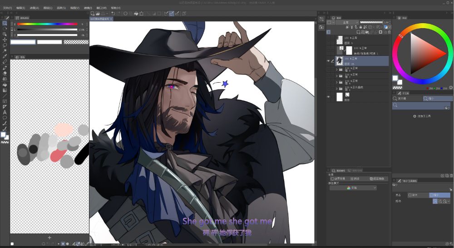Select the Rotate view tool
This screenshot has width=454, height=248.
5,29
